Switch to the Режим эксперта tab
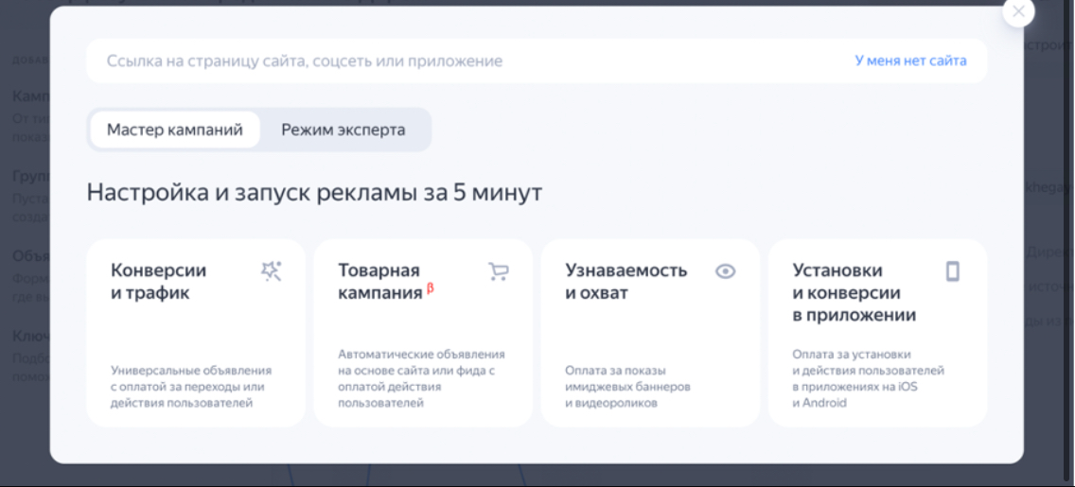The height and width of the screenshot is (487, 1075). pos(343,130)
